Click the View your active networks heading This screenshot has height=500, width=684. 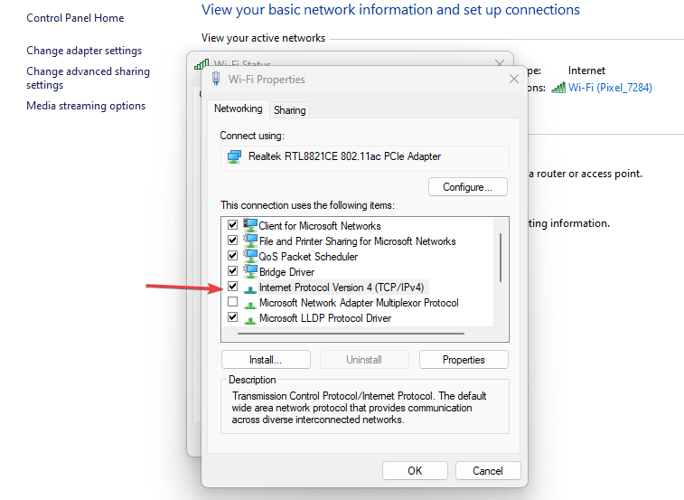click(263, 38)
